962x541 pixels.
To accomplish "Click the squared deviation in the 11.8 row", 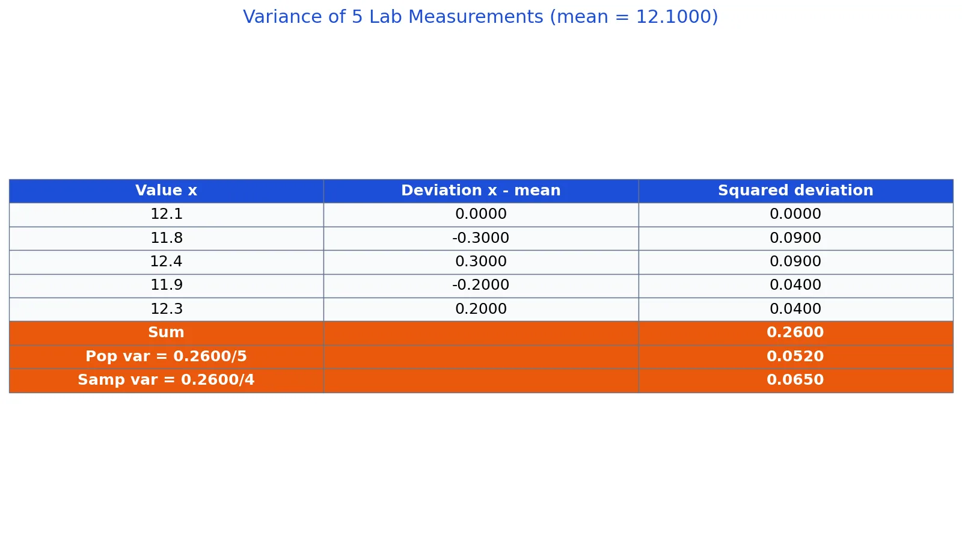I will click(x=795, y=238).
